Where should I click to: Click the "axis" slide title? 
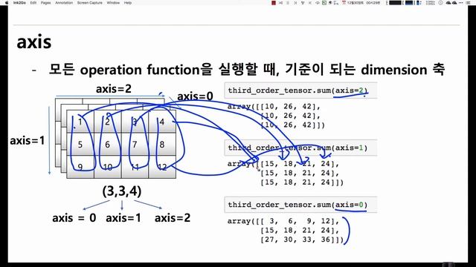click(x=34, y=42)
